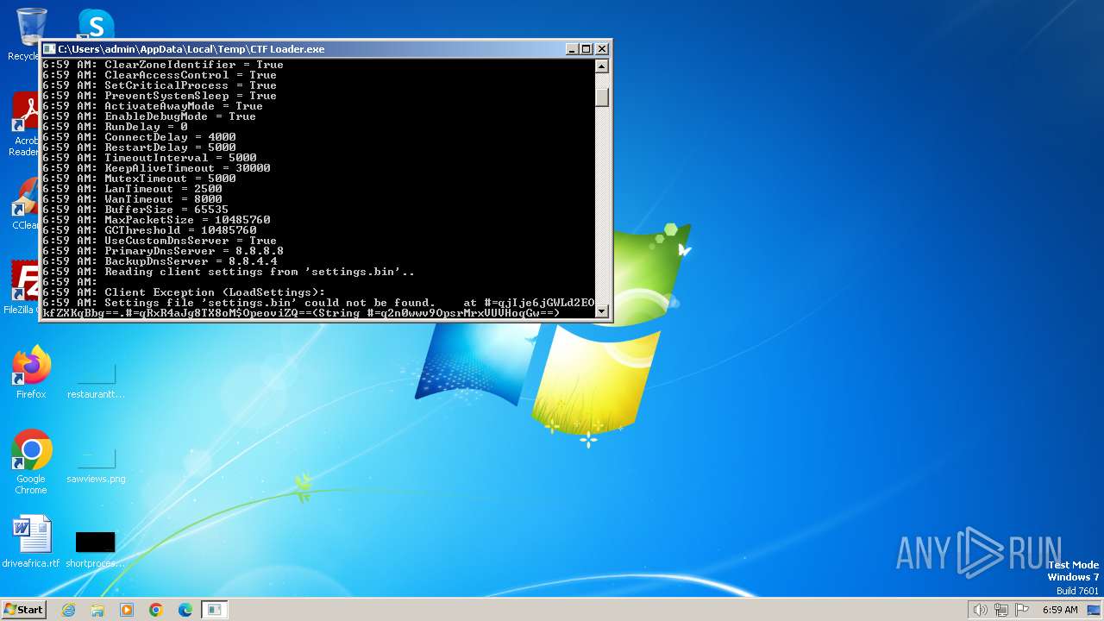The height and width of the screenshot is (621, 1104).
Task: Click the 'ClearZoneIdentifier = True' line
Action: point(163,65)
